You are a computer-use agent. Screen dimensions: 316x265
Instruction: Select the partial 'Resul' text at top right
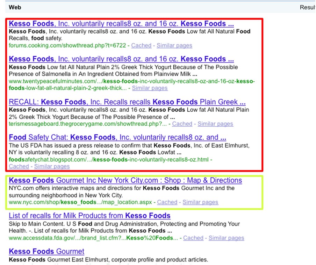[x=308, y=7]
